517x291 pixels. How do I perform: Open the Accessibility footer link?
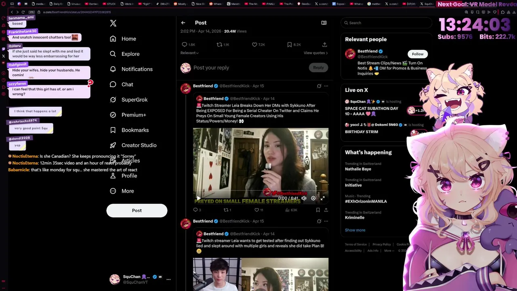click(353, 251)
